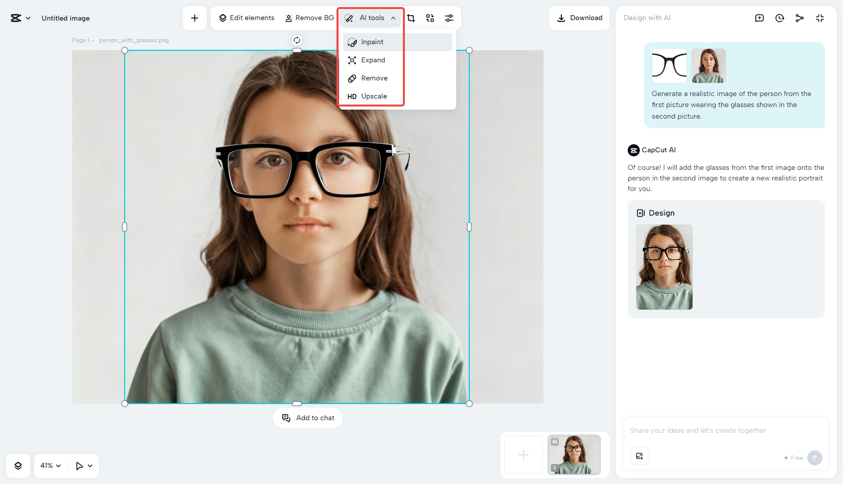Choose Expand from AI tools menu
This screenshot has height=484, width=843.
(x=397, y=60)
